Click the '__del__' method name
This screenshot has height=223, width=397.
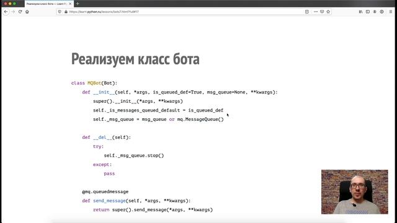tap(102, 138)
